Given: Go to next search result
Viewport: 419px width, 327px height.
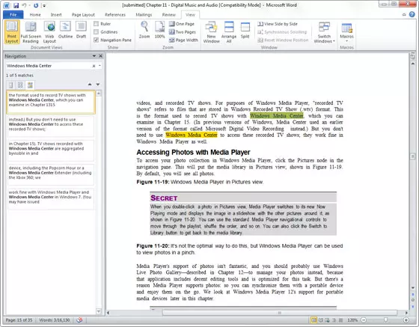Looking at the screenshot, I should click(x=98, y=85).
